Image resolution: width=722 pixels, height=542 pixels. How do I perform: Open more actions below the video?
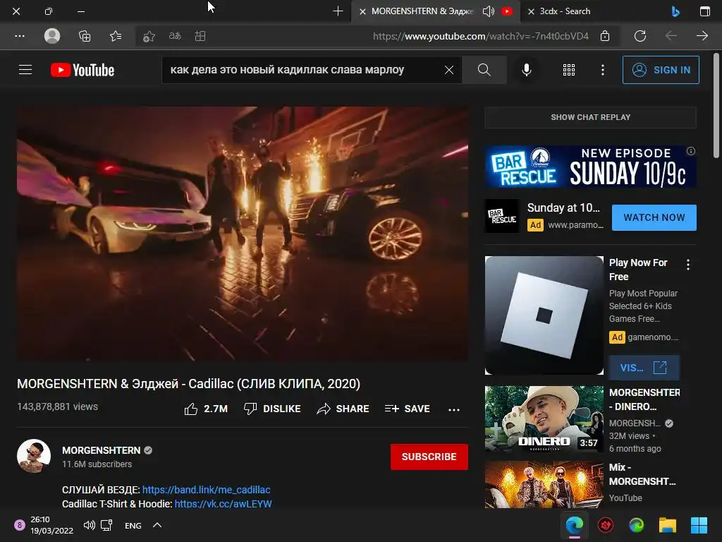(x=453, y=409)
